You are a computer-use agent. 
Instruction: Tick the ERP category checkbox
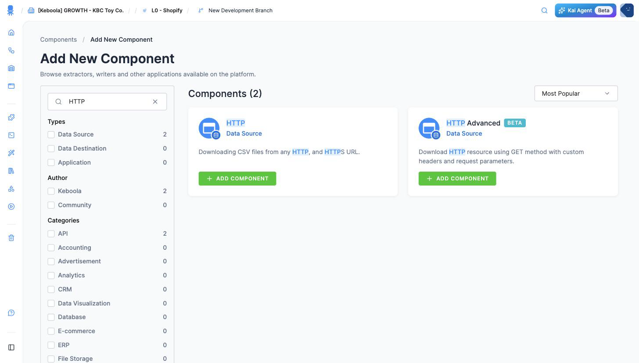[x=51, y=345]
